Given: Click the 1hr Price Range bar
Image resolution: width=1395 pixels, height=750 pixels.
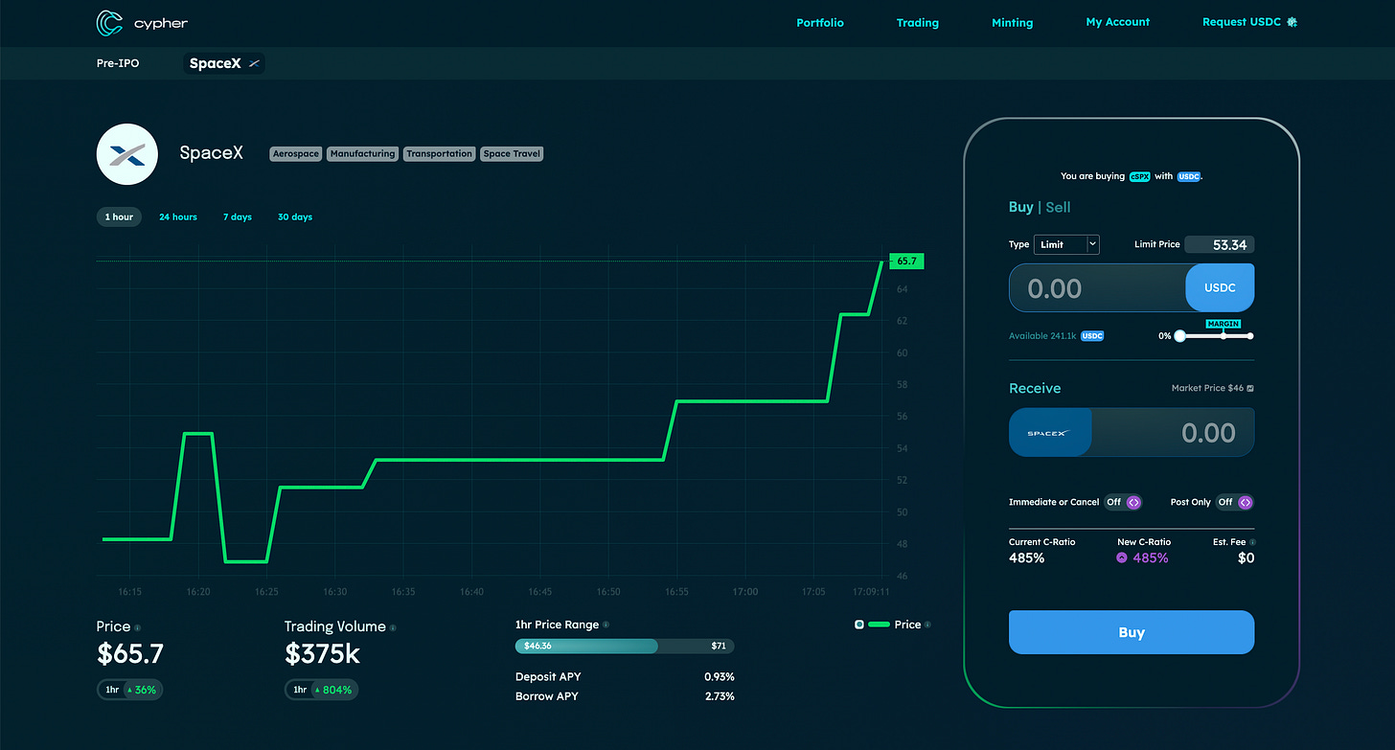Looking at the screenshot, I should [x=625, y=647].
